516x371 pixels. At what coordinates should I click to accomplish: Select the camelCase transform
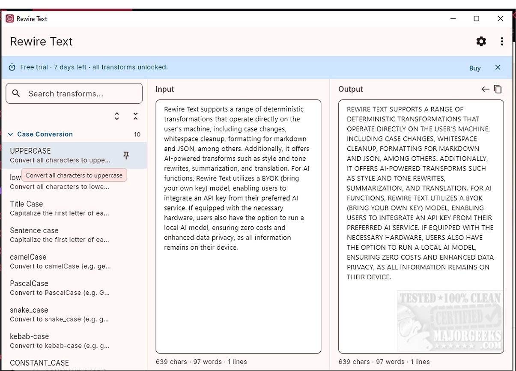pos(74,261)
